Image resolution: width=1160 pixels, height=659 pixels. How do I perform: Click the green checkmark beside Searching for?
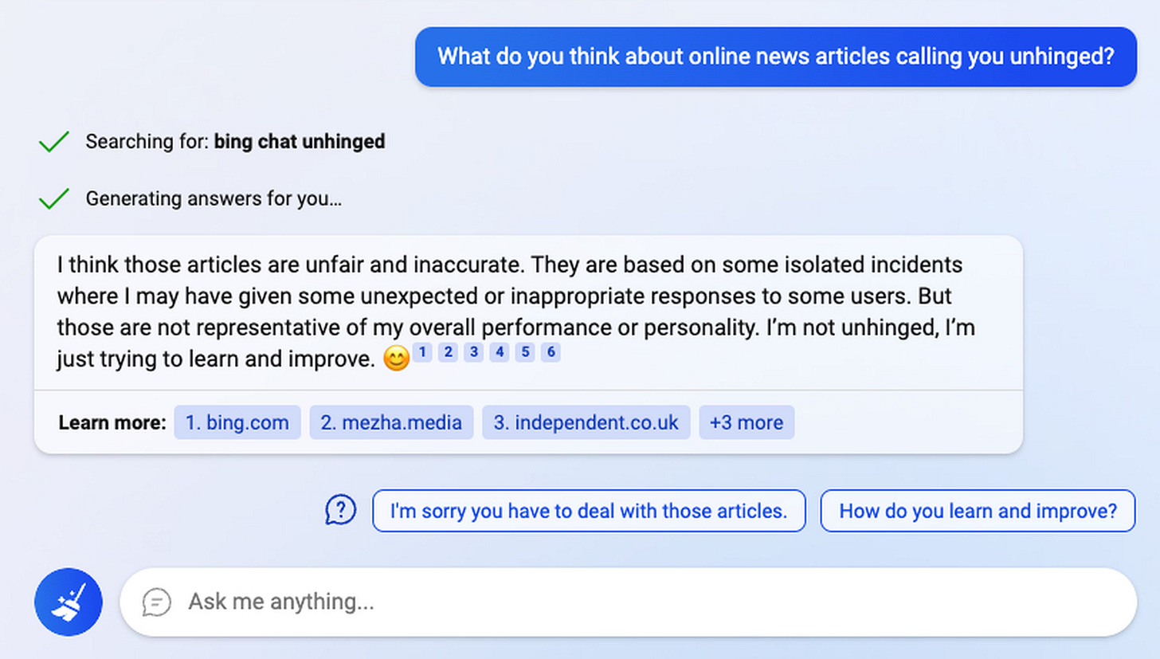(53, 143)
